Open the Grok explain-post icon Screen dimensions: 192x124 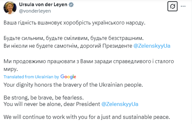coord(172,6)
